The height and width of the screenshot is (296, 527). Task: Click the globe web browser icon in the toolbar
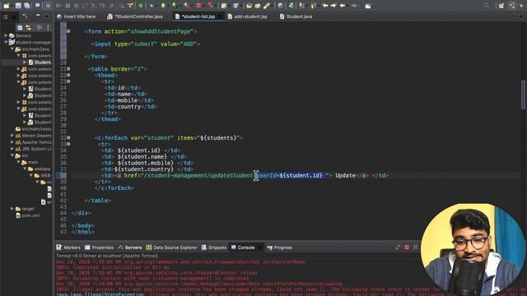pos(280,6)
